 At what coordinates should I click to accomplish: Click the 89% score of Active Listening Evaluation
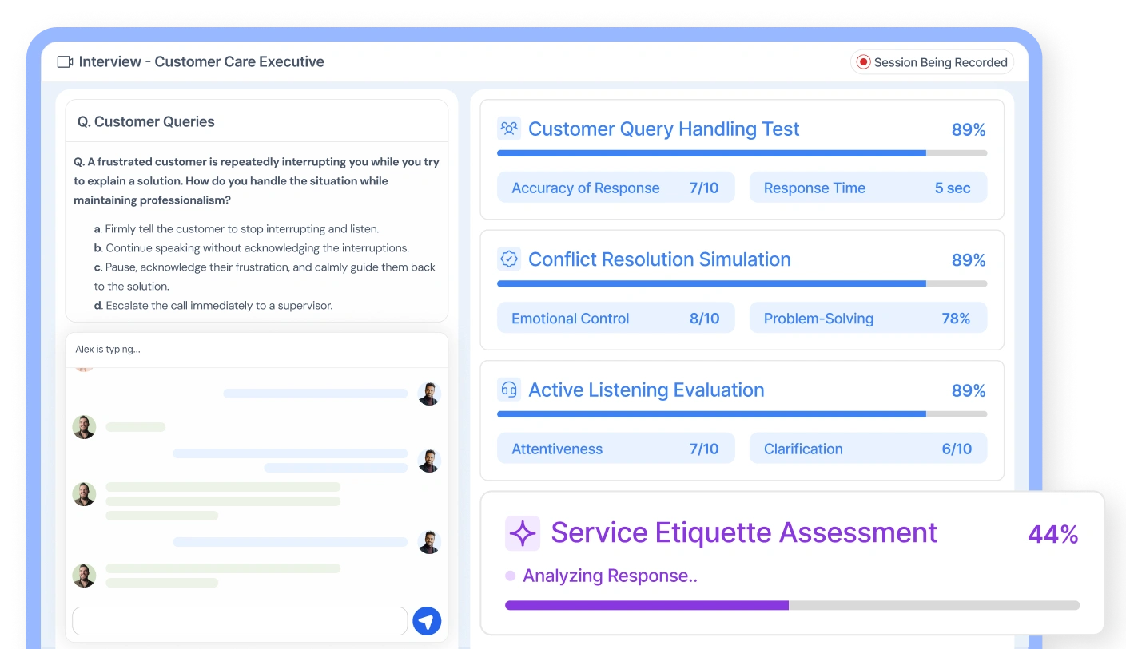pos(969,391)
